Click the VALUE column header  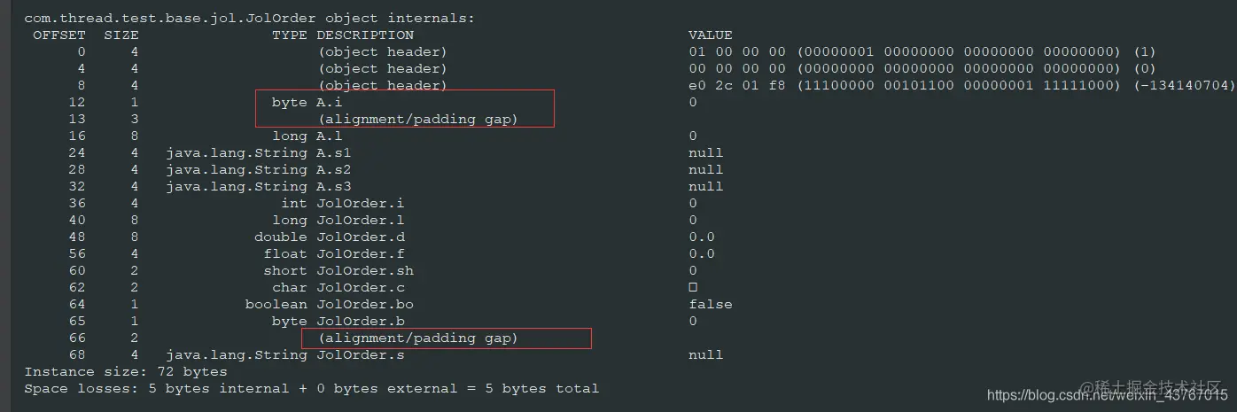tap(711, 35)
